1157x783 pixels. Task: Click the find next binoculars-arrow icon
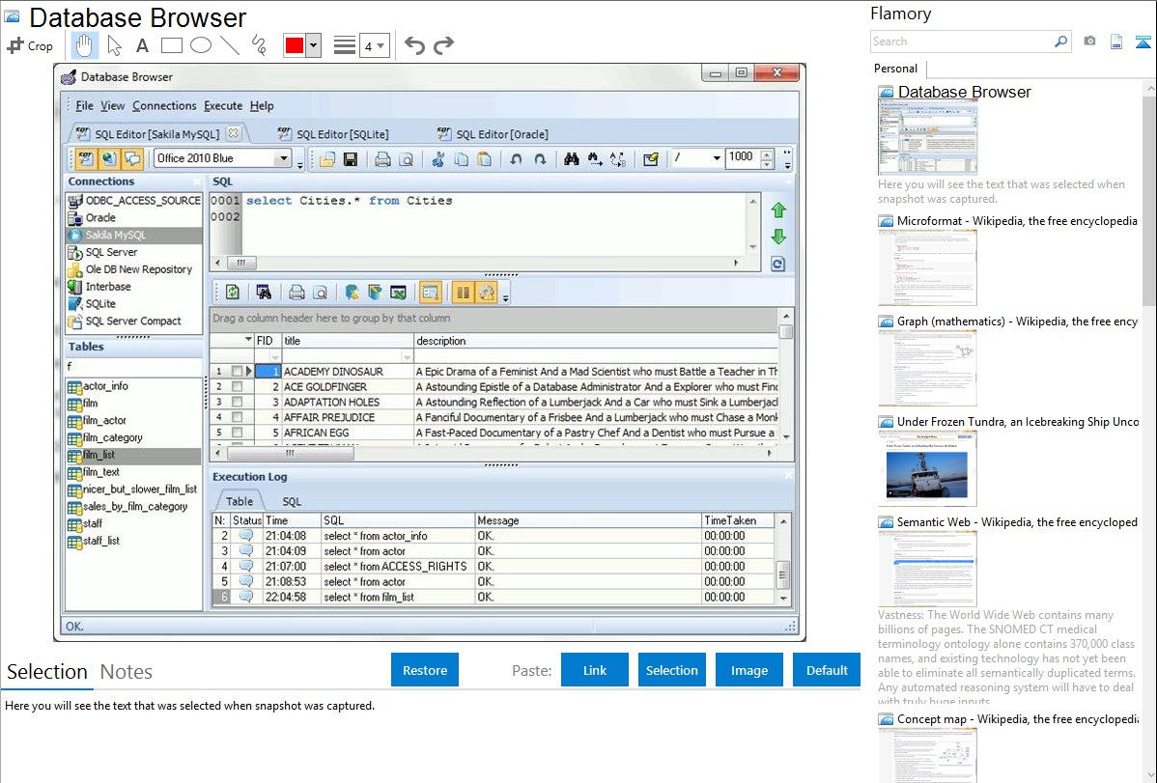click(595, 158)
